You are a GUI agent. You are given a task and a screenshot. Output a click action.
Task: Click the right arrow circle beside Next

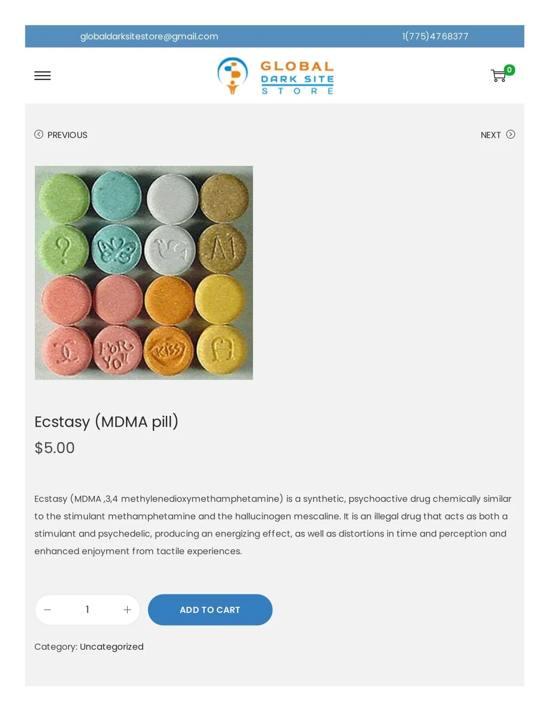point(510,134)
